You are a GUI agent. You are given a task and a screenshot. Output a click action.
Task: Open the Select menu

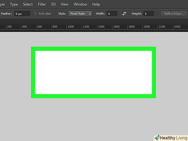tap(28, 4)
